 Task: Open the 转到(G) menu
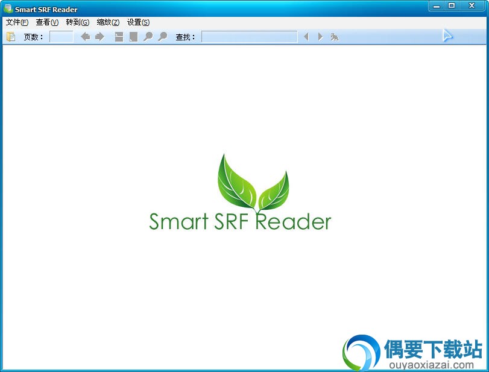click(x=77, y=22)
